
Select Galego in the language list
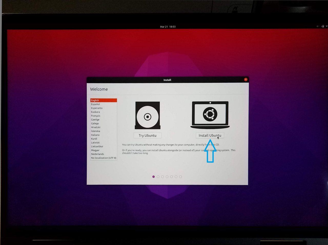pyautogui.click(x=104, y=123)
